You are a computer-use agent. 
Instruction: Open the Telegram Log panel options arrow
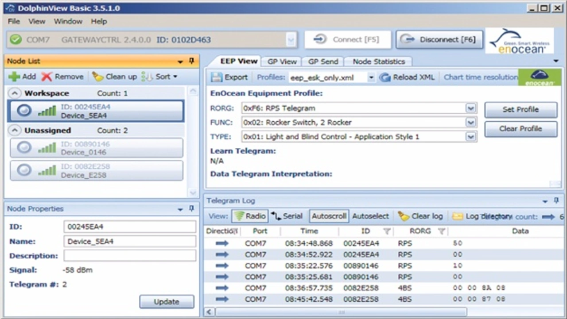coord(545,201)
